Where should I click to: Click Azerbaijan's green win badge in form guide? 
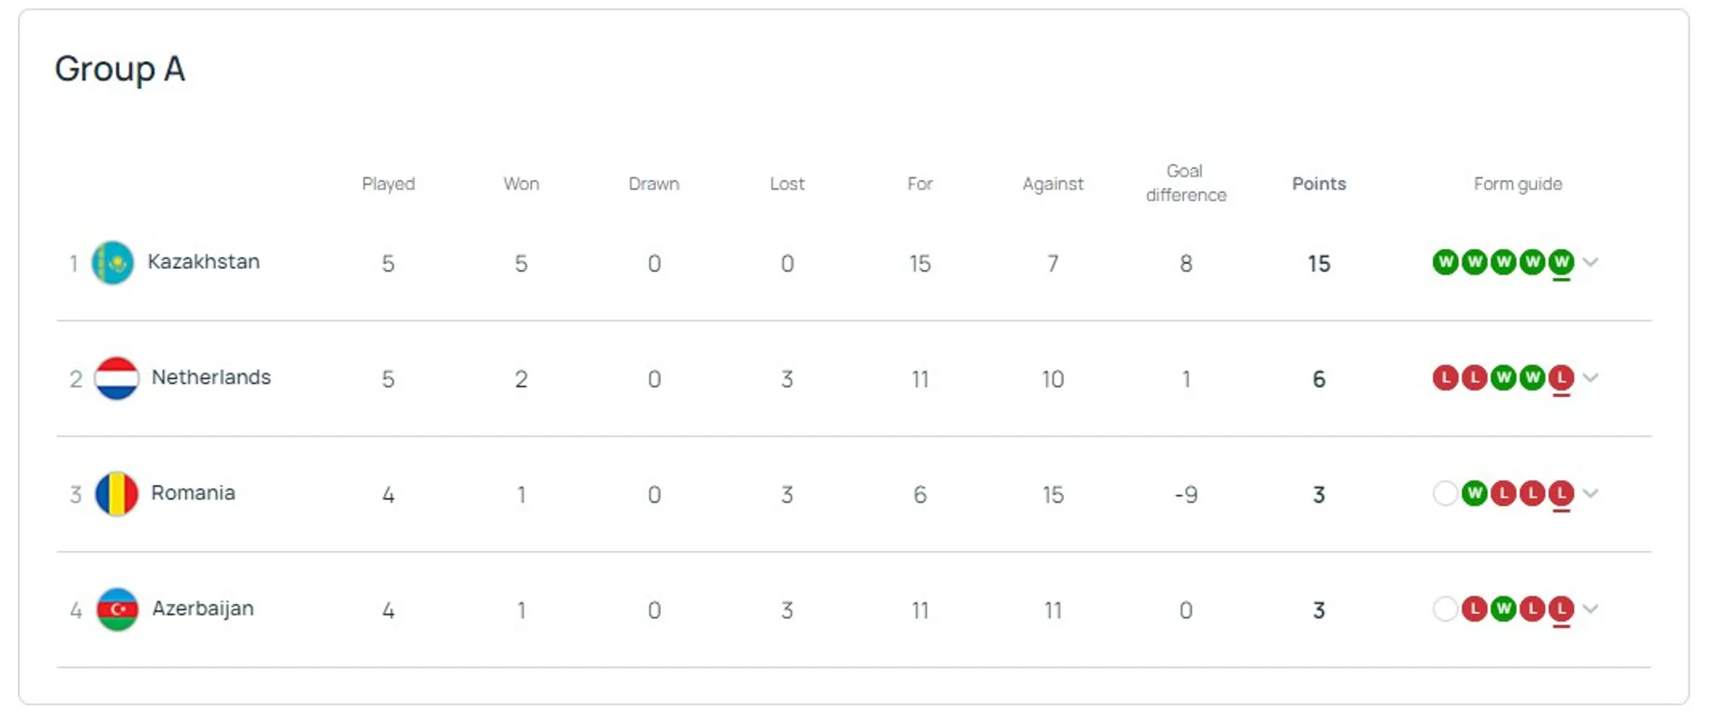(1503, 610)
